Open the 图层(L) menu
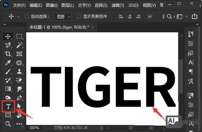Image resolution: width=202 pixels, height=132 pixels. pyautogui.click(x=68, y=5)
